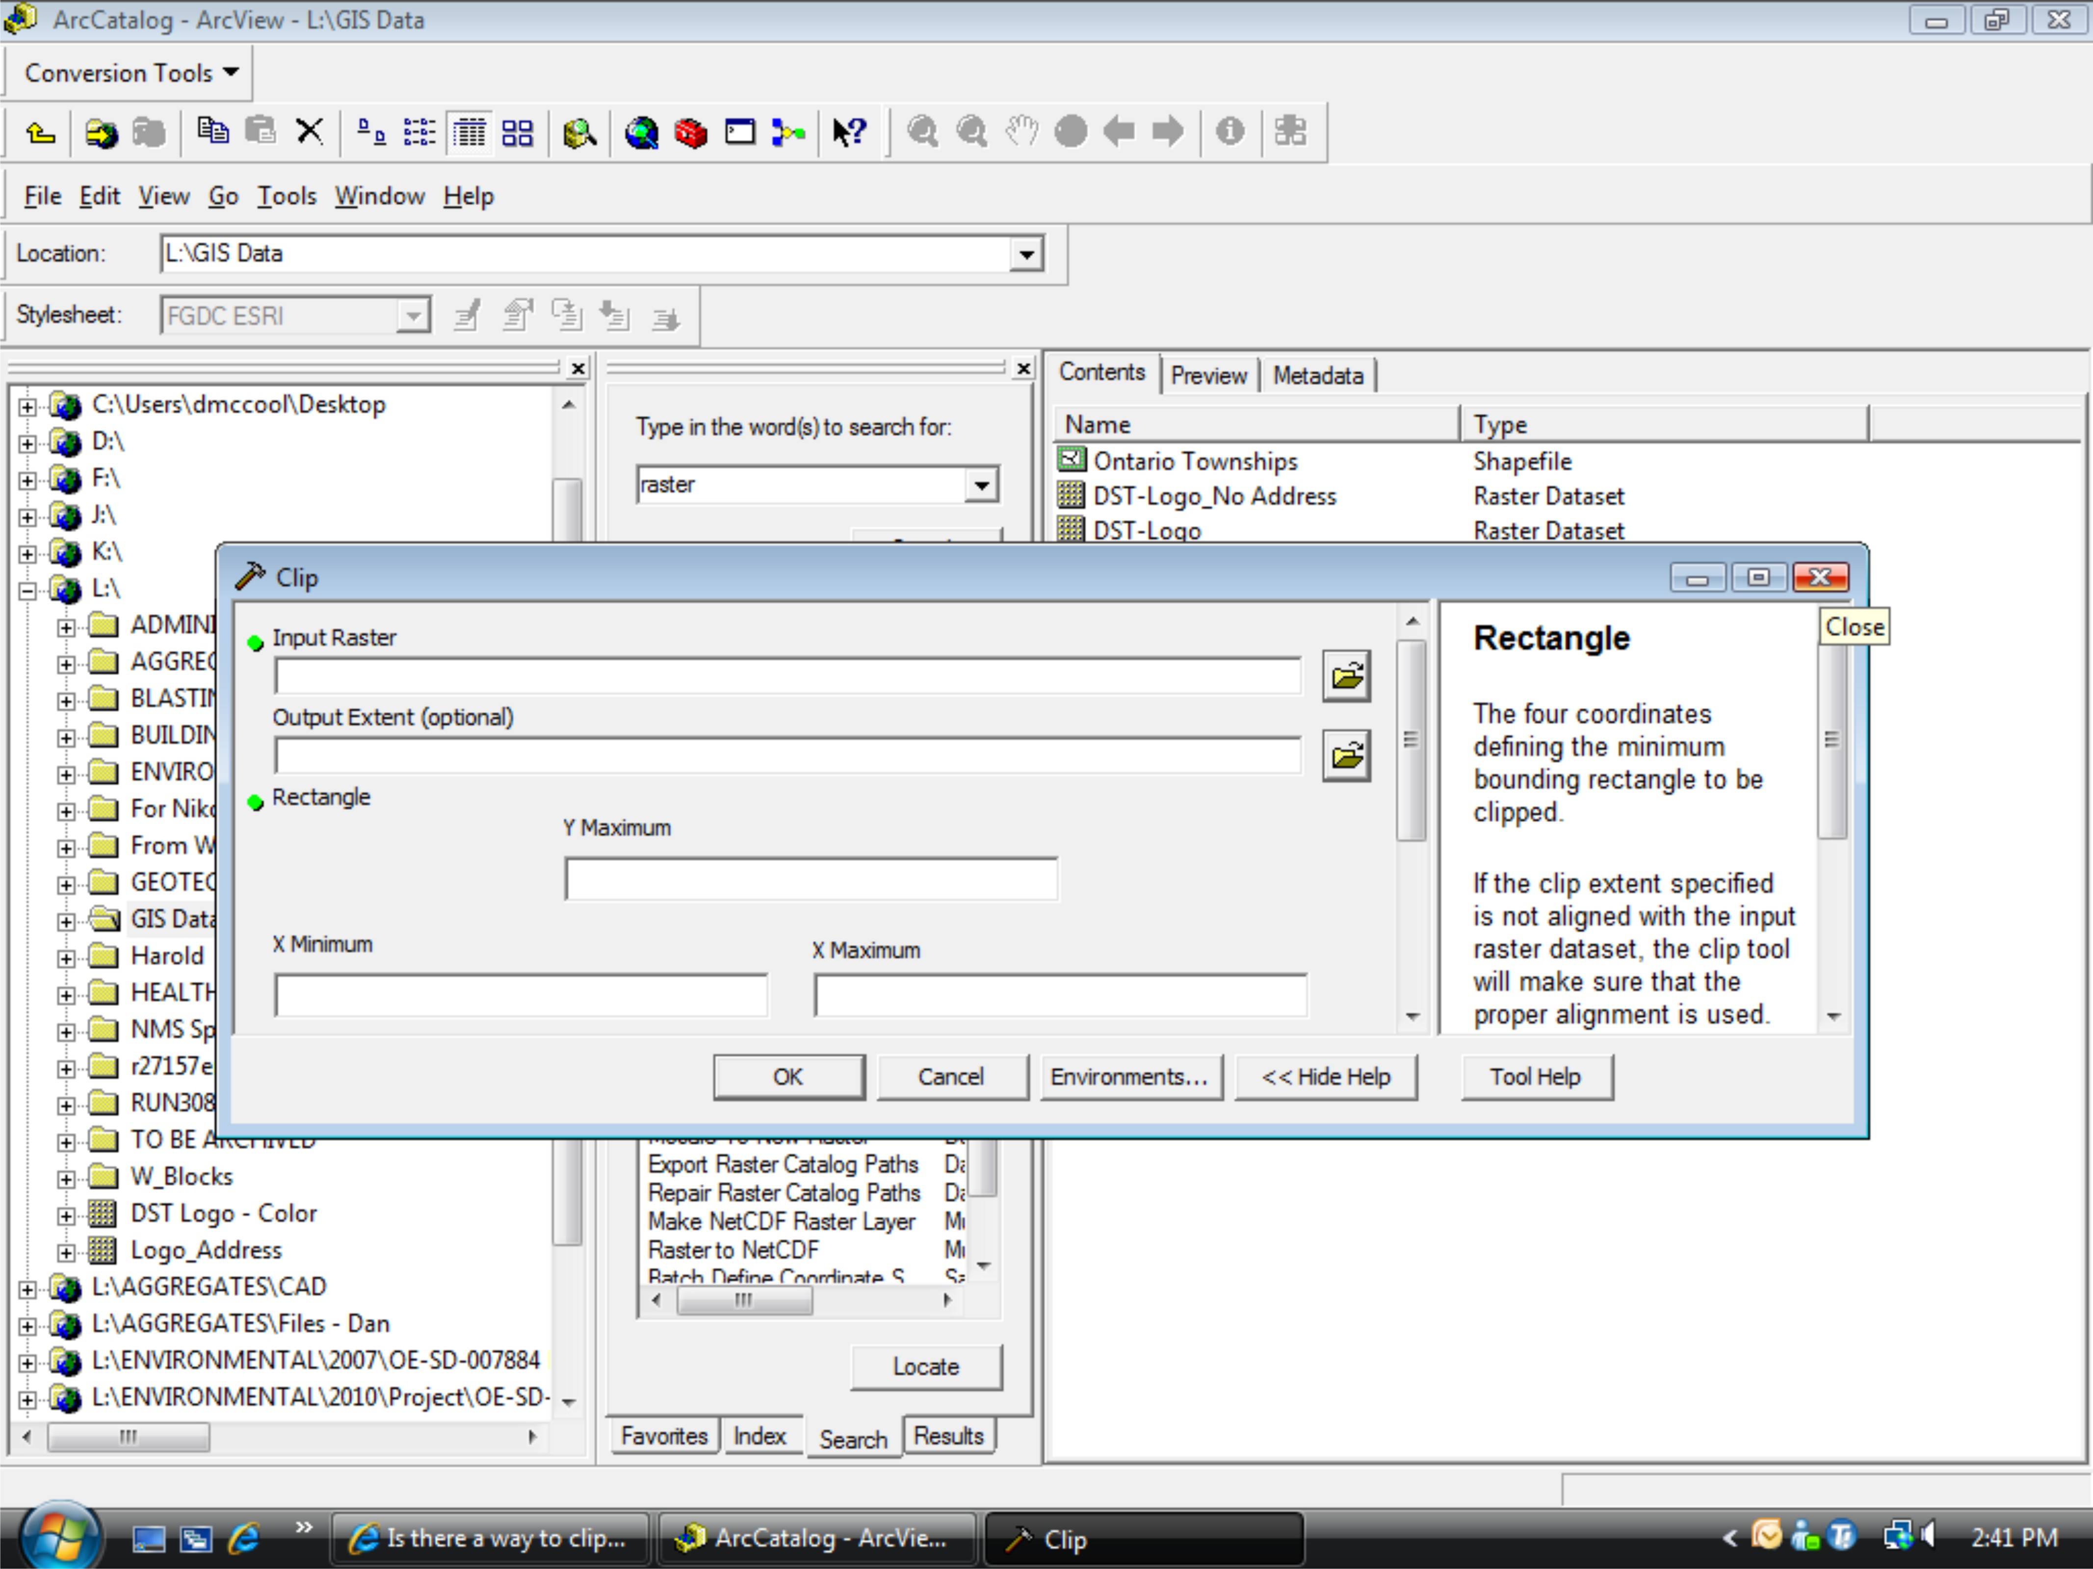Click the Delete X toolbar icon
The width and height of the screenshot is (2093, 1569).
pyautogui.click(x=310, y=130)
